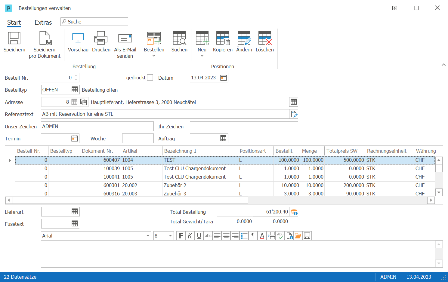The image size is (448, 282).
Task: Toggle underline formatting
Action: [x=199, y=236]
